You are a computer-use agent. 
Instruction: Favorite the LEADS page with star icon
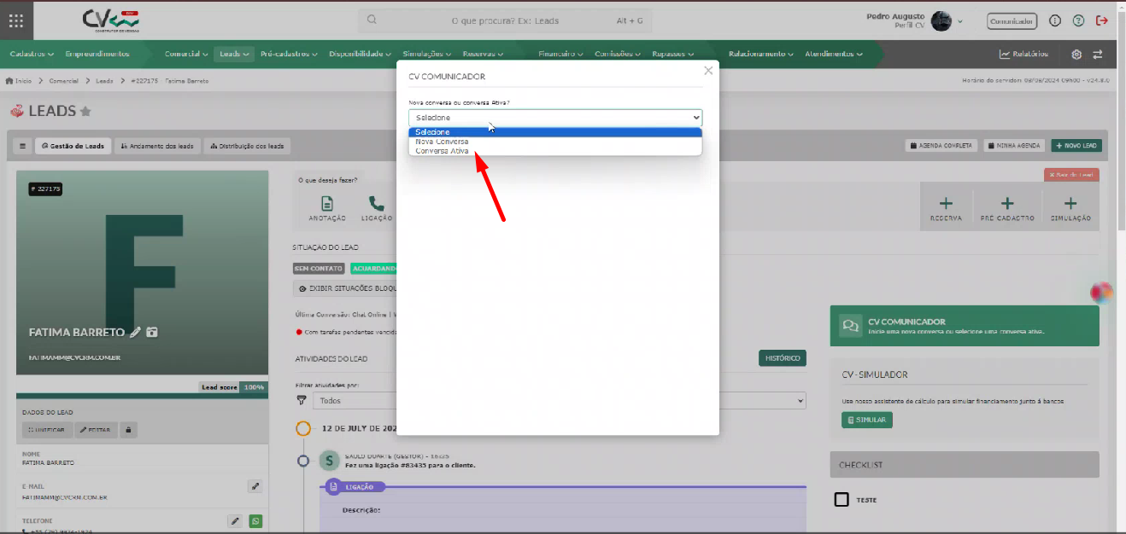click(85, 112)
